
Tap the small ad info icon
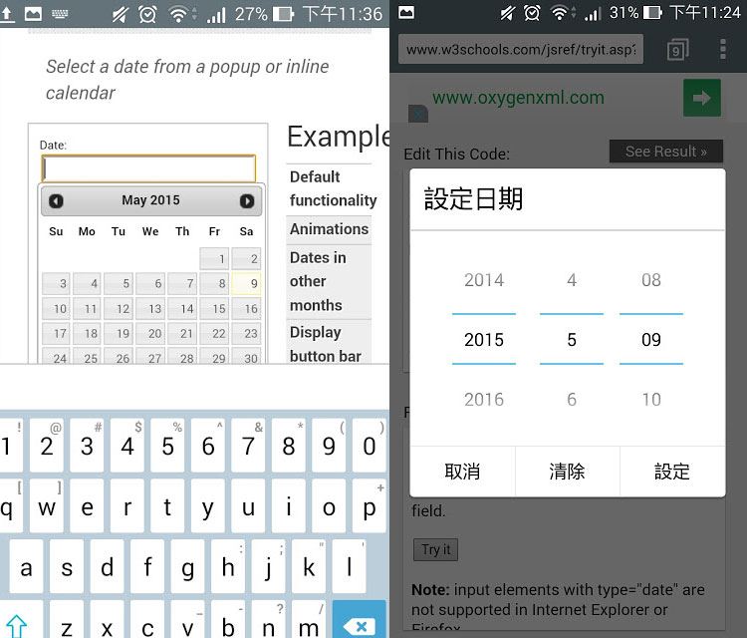coord(418,114)
